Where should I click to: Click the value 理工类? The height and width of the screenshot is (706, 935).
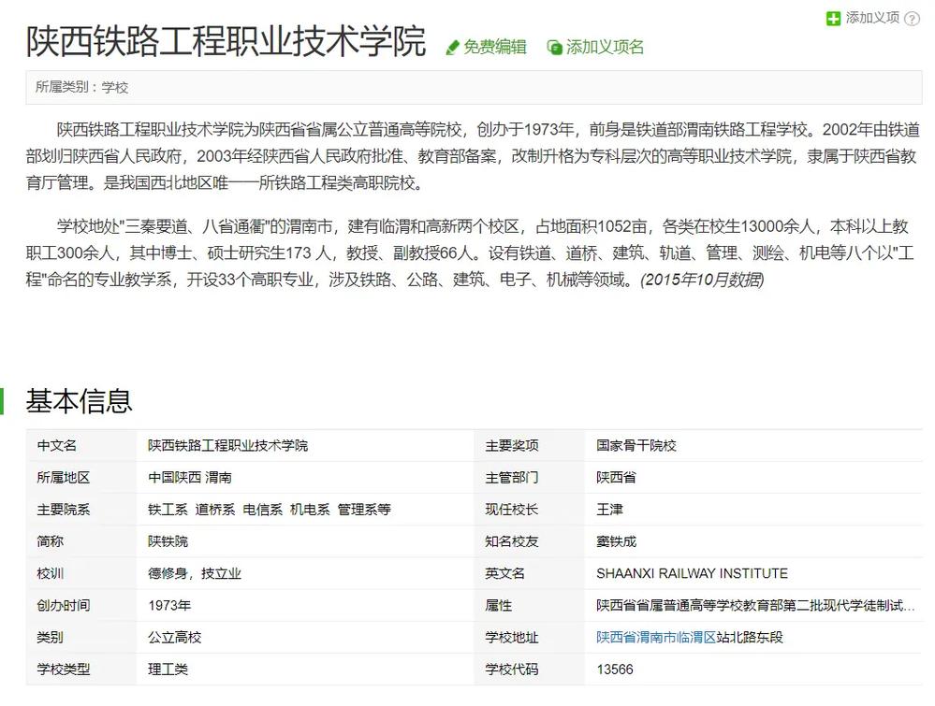[168, 670]
